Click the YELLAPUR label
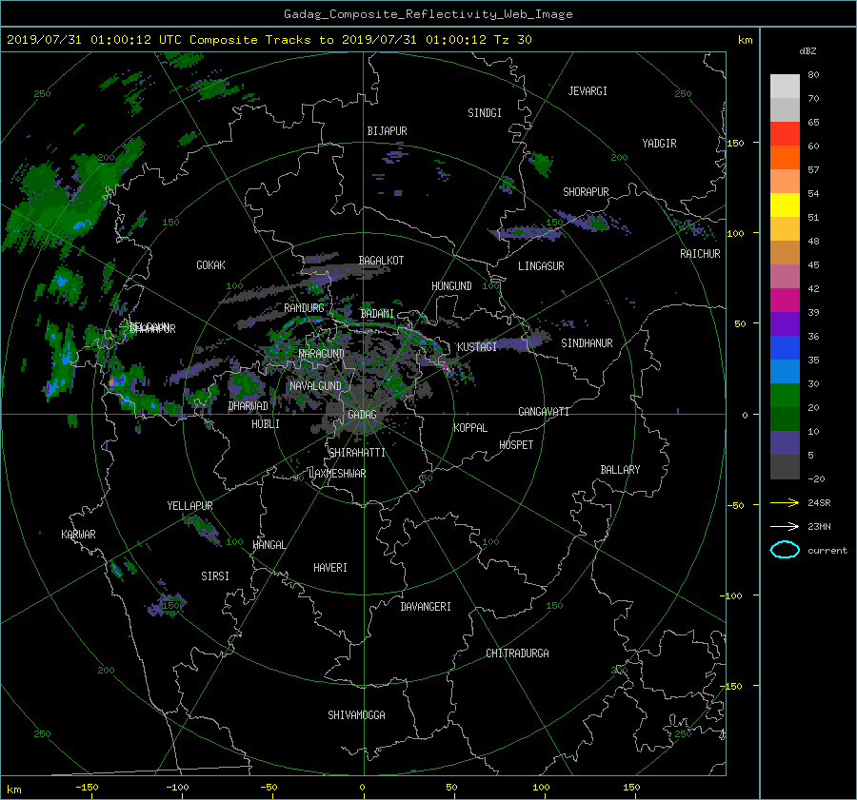Screen dimensions: 857x800 (189, 506)
